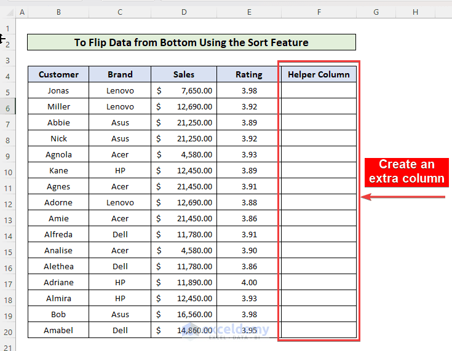Select the cell containing Kane
Viewport: 452px width, 351px height.
[x=58, y=170]
